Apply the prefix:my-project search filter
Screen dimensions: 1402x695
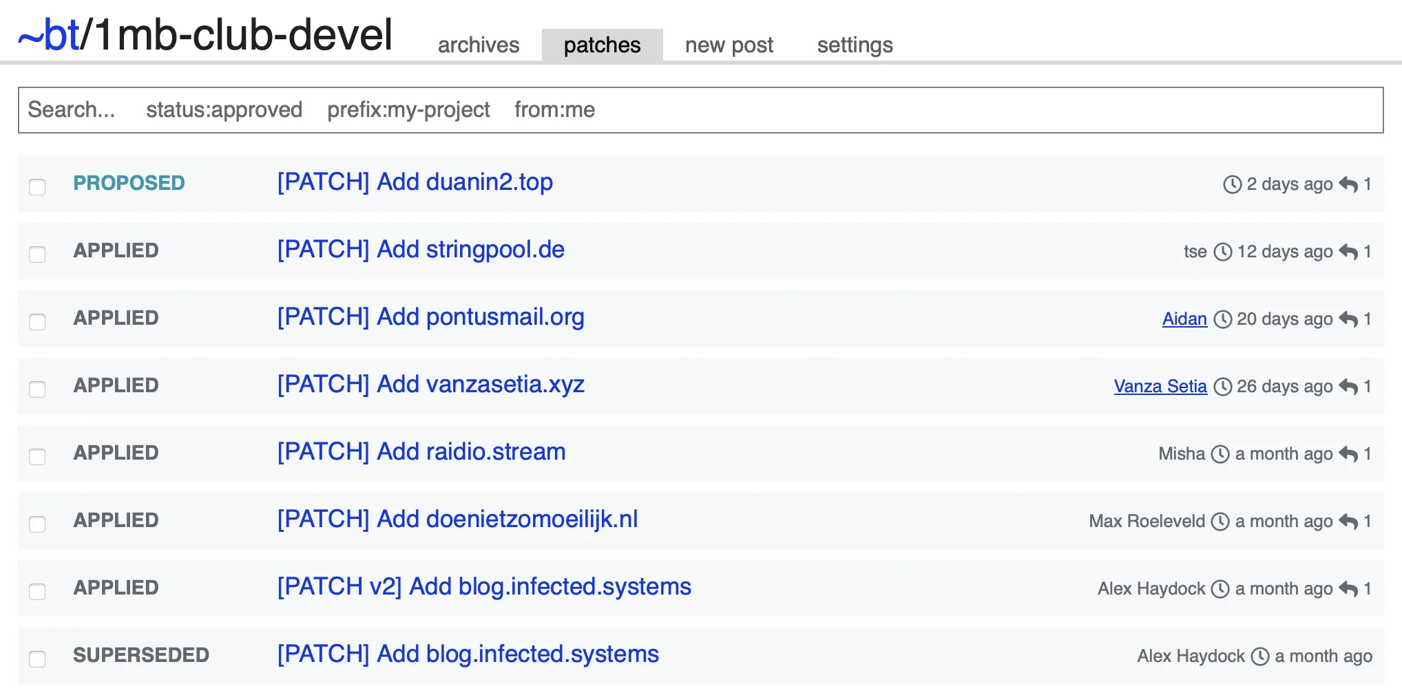click(408, 110)
